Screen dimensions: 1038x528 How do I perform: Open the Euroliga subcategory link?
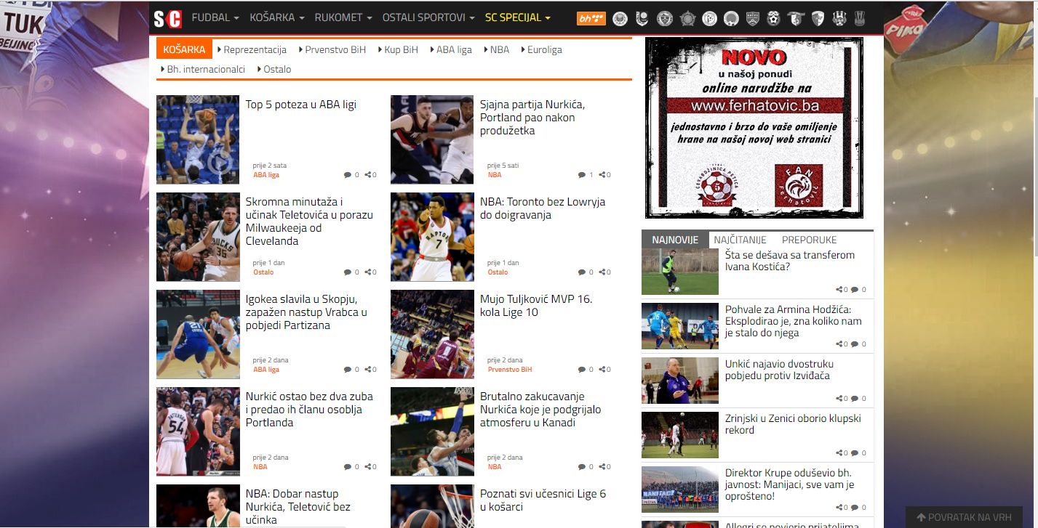pos(543,49)
